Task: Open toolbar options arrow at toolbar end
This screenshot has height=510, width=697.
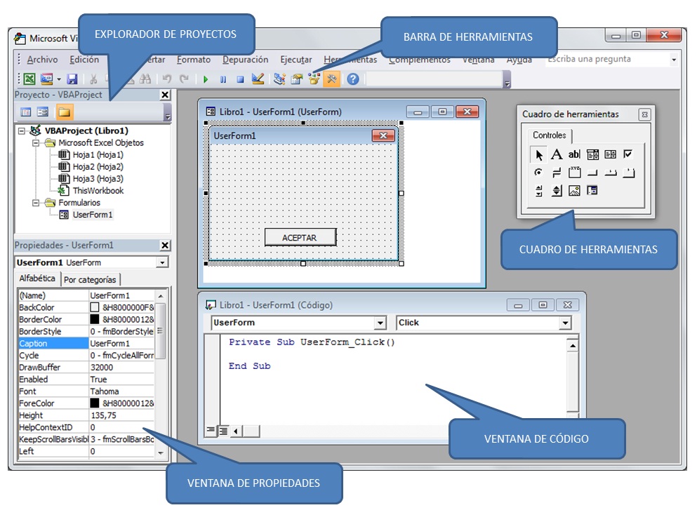Action: point(507,81)
